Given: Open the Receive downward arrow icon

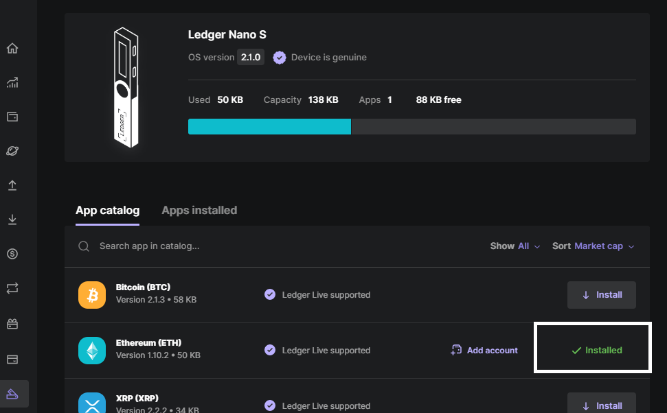Looking at the screenshot, I should coord(12,220).
